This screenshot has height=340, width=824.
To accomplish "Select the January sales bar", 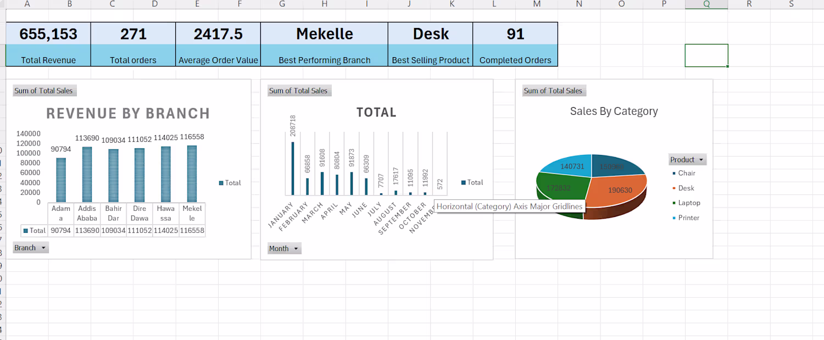I will [293, 168].
